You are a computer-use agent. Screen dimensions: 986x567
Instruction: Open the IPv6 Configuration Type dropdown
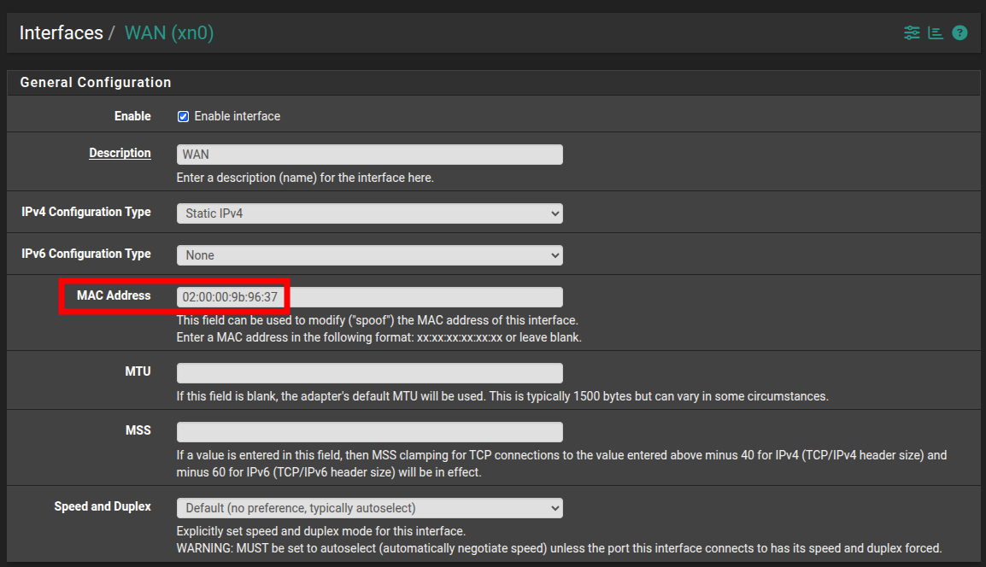(x=369, y=255)
